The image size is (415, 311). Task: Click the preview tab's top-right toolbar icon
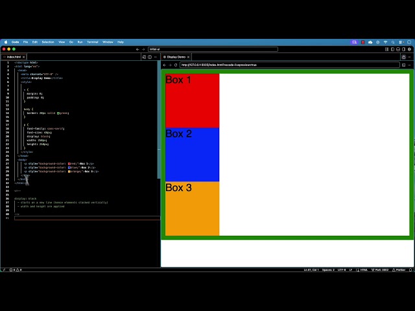coord(403,57)
